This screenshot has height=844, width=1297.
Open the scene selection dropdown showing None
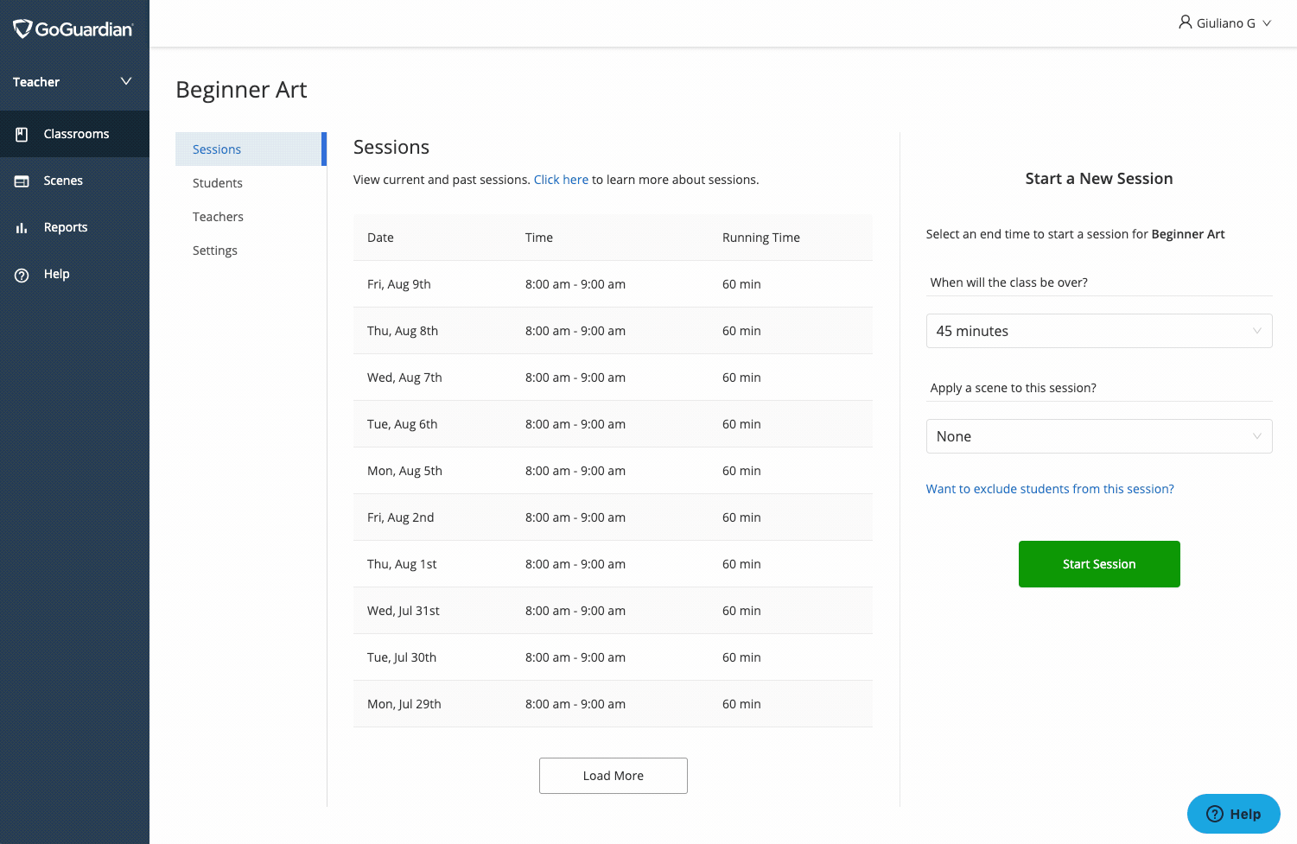coord(1098,436)
